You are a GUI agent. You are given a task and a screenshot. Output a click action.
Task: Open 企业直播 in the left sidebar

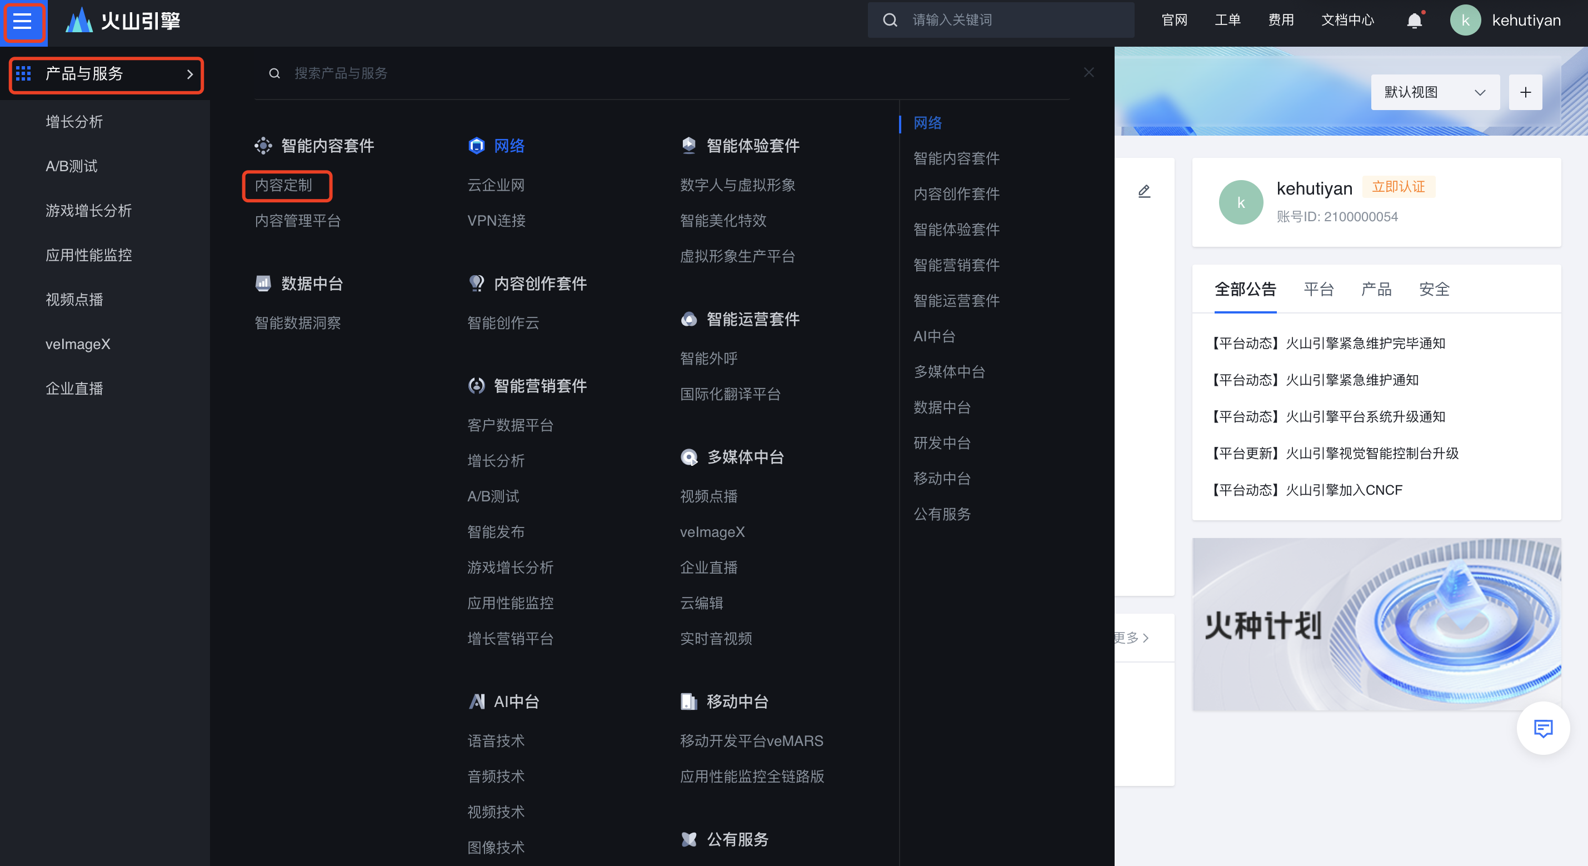pos(74,389)
